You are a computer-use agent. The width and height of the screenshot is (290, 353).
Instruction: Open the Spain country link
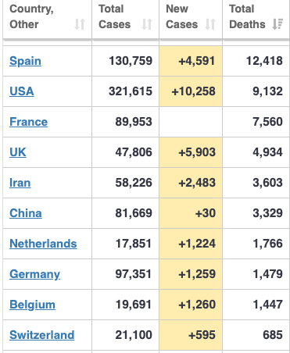click(x=25, y=61)
